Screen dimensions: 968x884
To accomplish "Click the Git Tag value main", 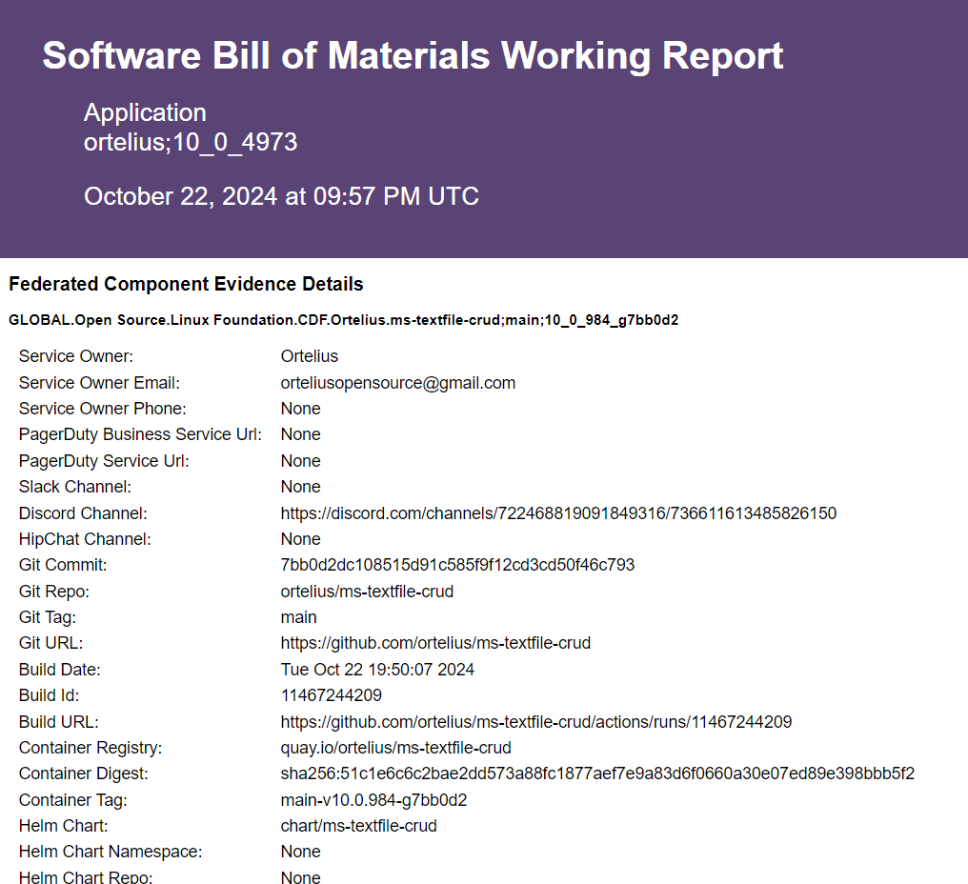I will pos(298,617).
